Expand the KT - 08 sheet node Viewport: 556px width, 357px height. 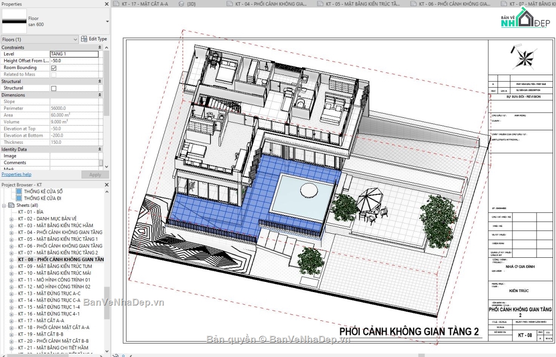pos(12,260)
